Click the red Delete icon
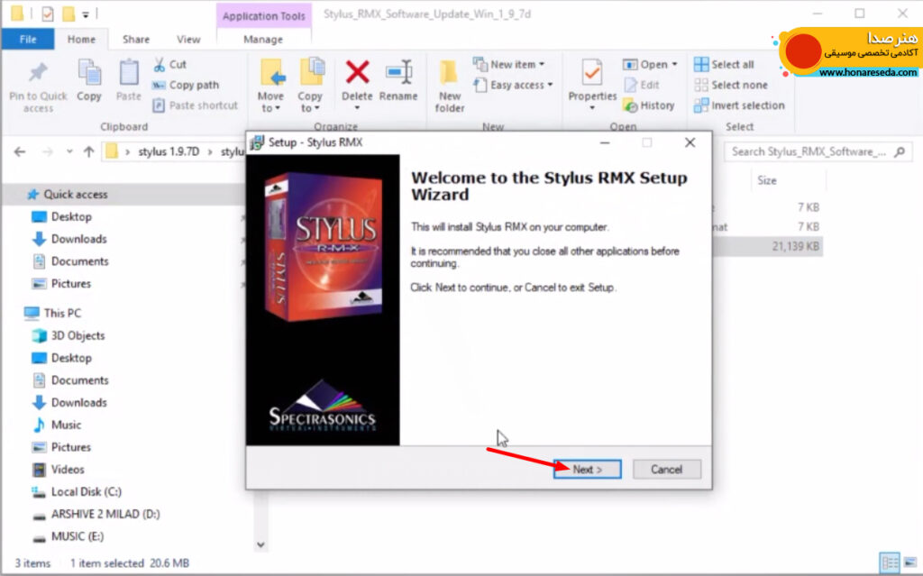 (x=357, y=73)
